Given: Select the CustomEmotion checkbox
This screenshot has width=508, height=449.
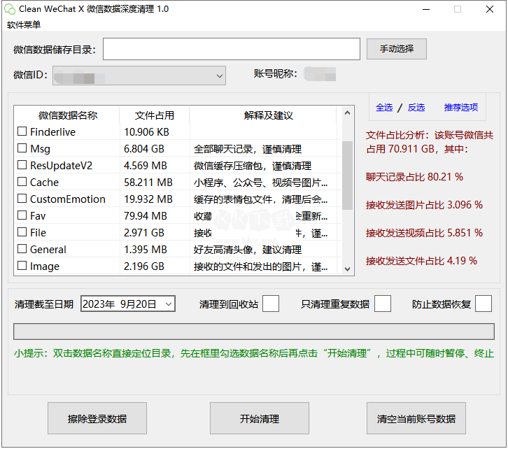Looking at the screenshot, I should (22, 199).
